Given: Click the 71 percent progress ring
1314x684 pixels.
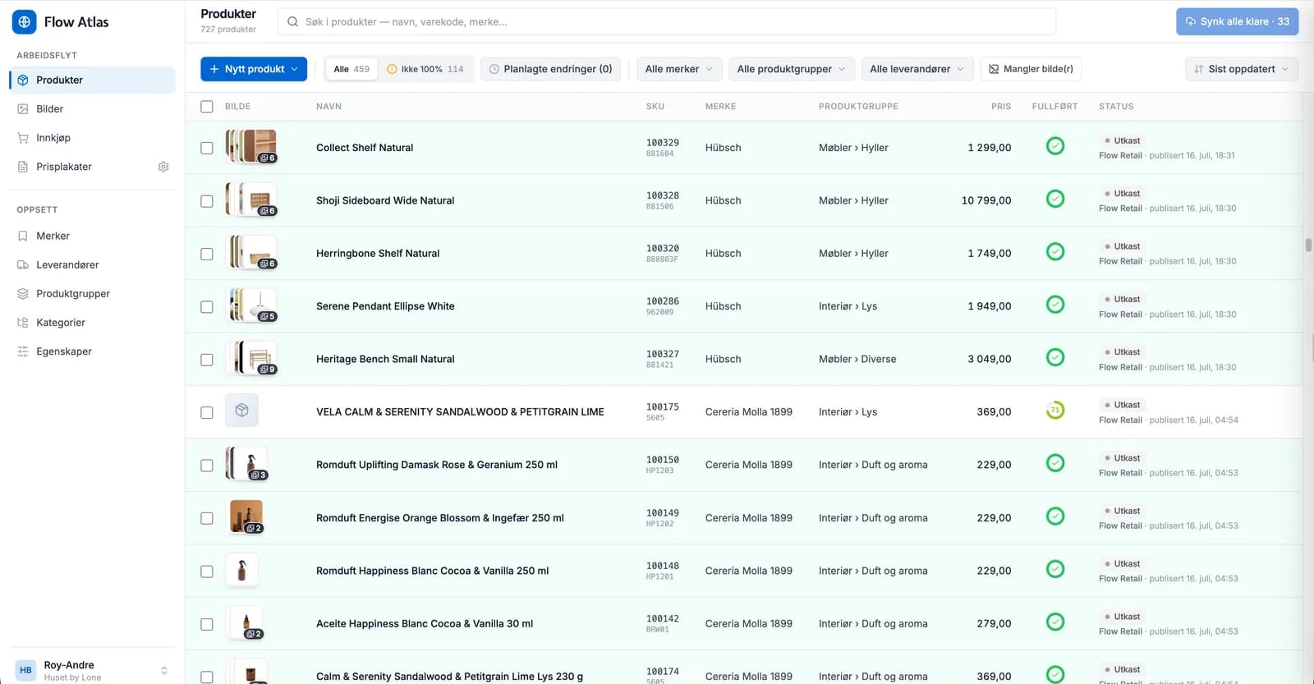Looking at the screenshot, I should click(1055, 410).
